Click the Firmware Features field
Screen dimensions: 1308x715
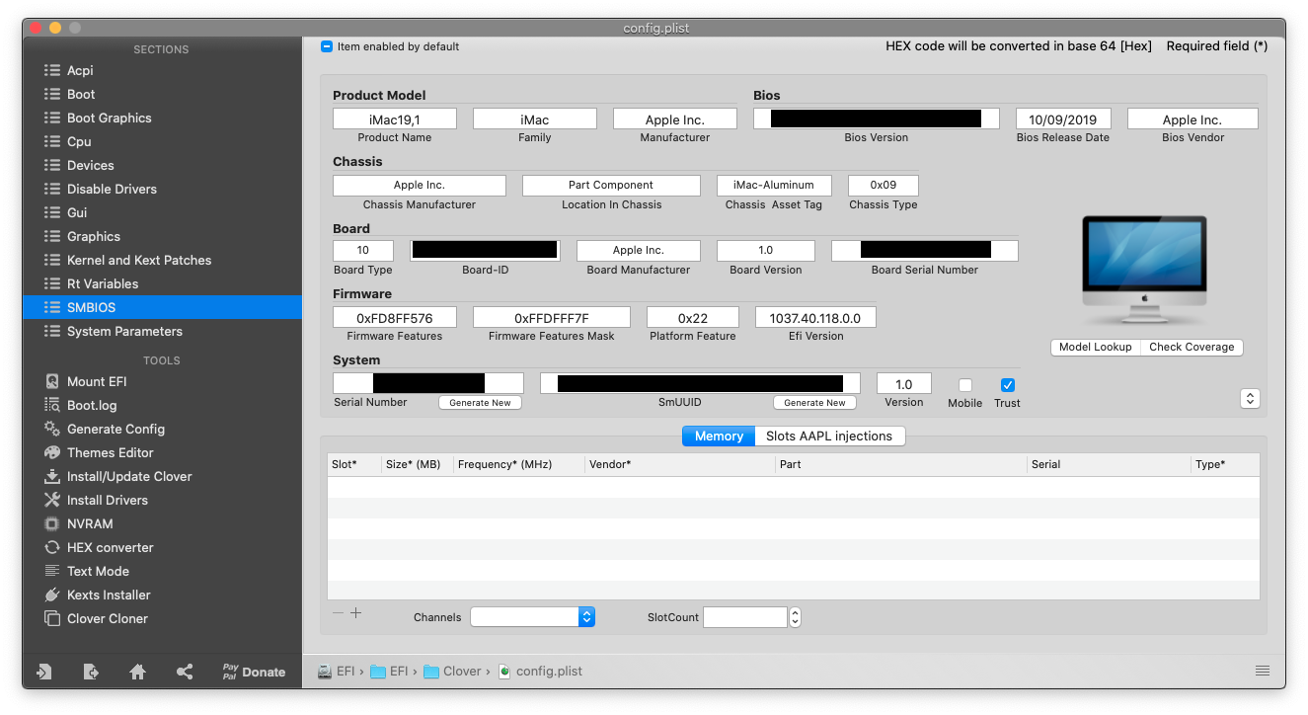pyautogui.click(x=396, y=317)
